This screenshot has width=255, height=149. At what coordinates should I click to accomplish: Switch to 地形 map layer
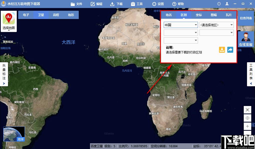tap(71, 15)
